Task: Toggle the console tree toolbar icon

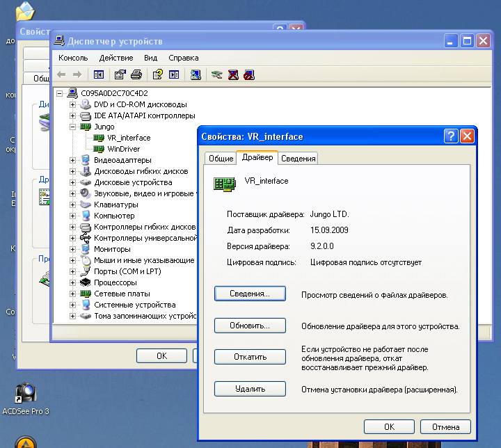Action: pyautogui.click(x=98, y=74)
